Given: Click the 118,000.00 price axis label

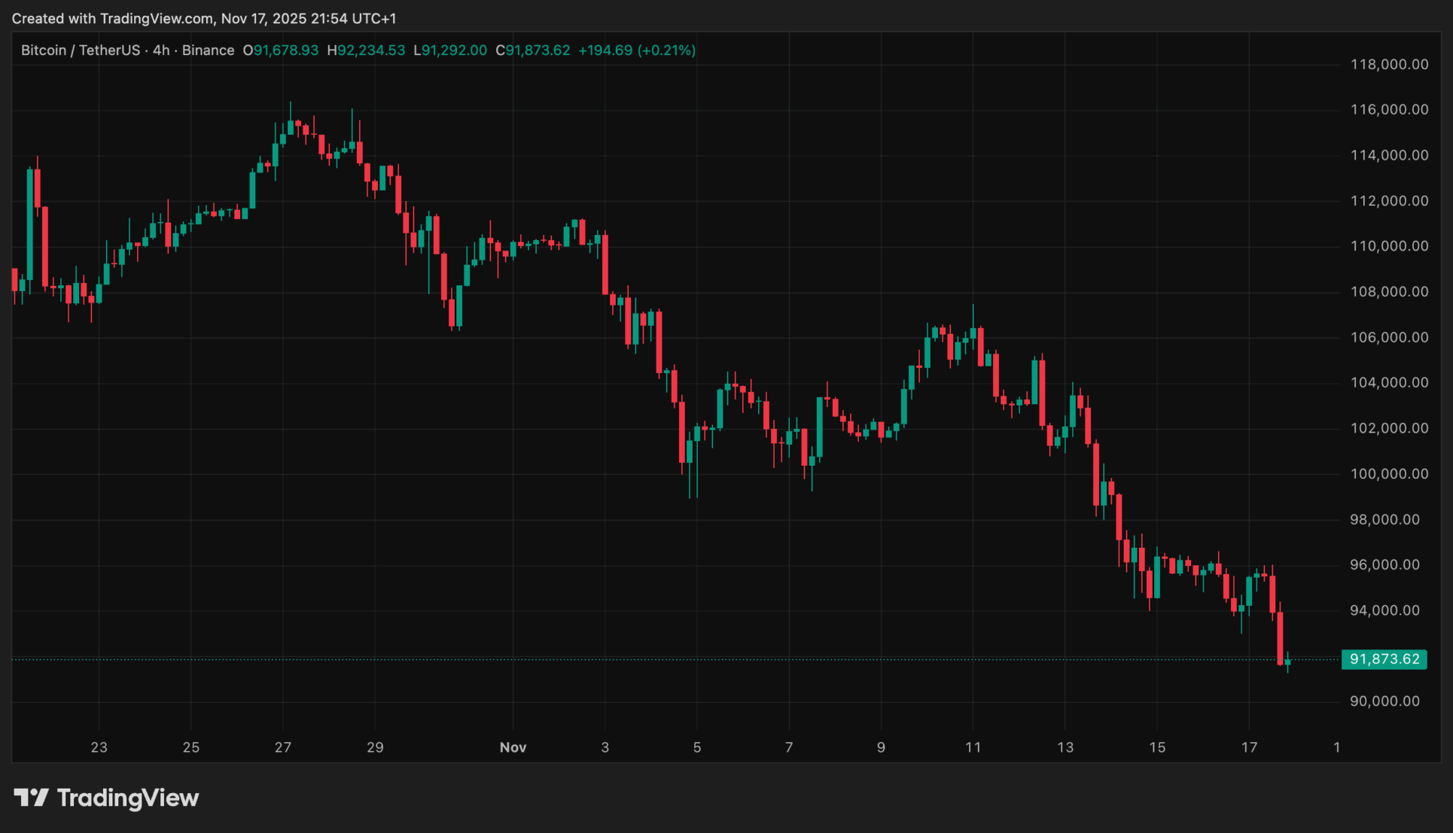Looking at the screenshot, I should tap(1389, 65).
